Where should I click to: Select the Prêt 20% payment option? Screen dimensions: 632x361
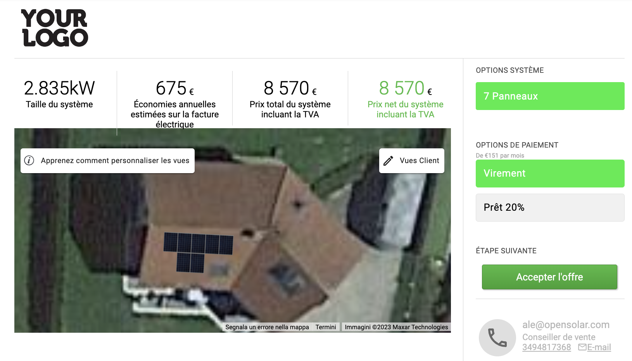[x=550, y=208]
